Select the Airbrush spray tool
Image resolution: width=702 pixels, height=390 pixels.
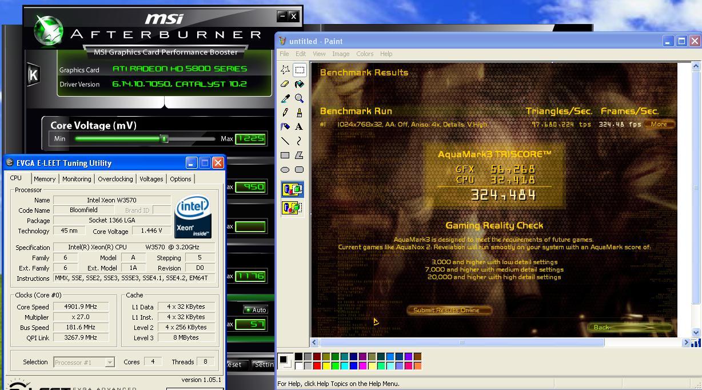(285, 127)
